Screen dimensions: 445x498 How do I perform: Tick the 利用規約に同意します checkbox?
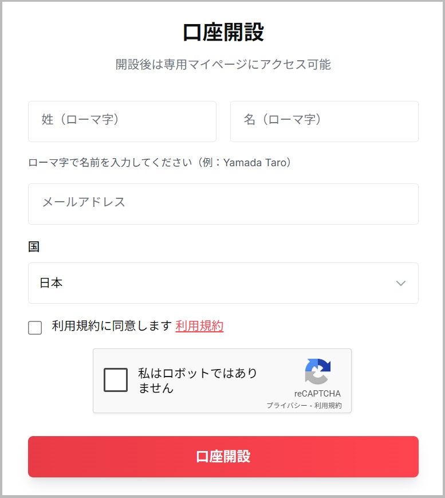point(35,328)
